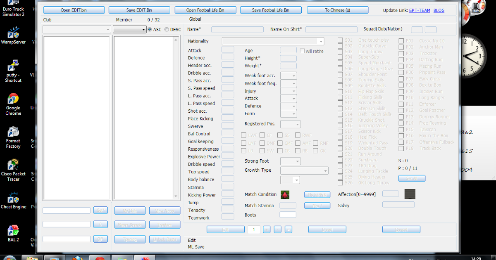496x260 pixels.
Task: Click the Windows Start button
Action: (9, 258)
